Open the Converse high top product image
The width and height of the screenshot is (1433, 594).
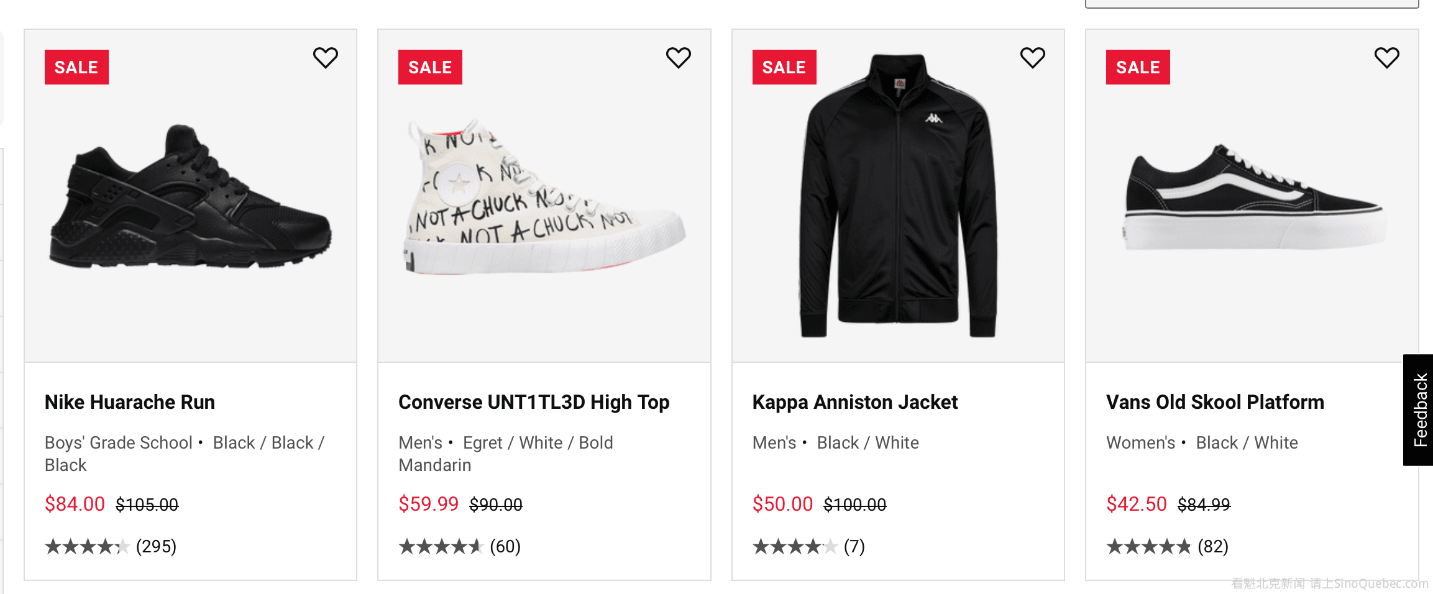coord(544,198)
